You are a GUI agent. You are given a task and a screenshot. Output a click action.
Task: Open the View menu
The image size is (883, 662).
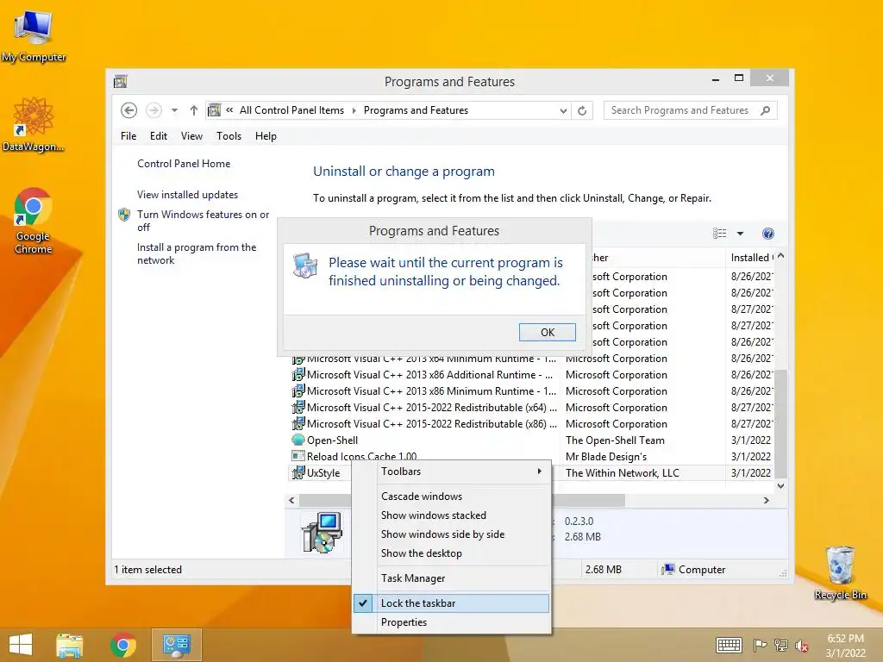click(191, 136)
